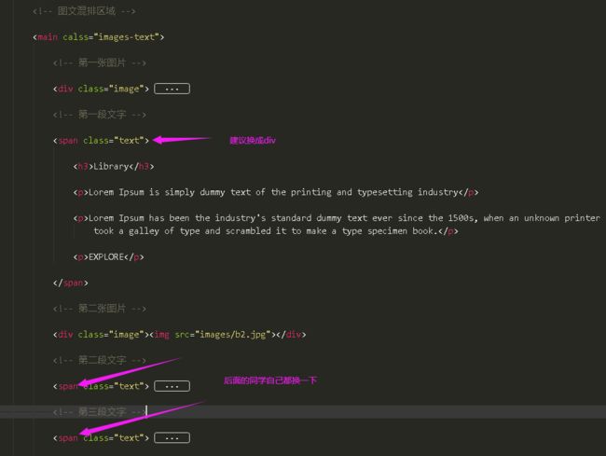Click the main calss="images-text" tag line
The height and width of the screenshot is (456, 606).
[x=99, y=37]
